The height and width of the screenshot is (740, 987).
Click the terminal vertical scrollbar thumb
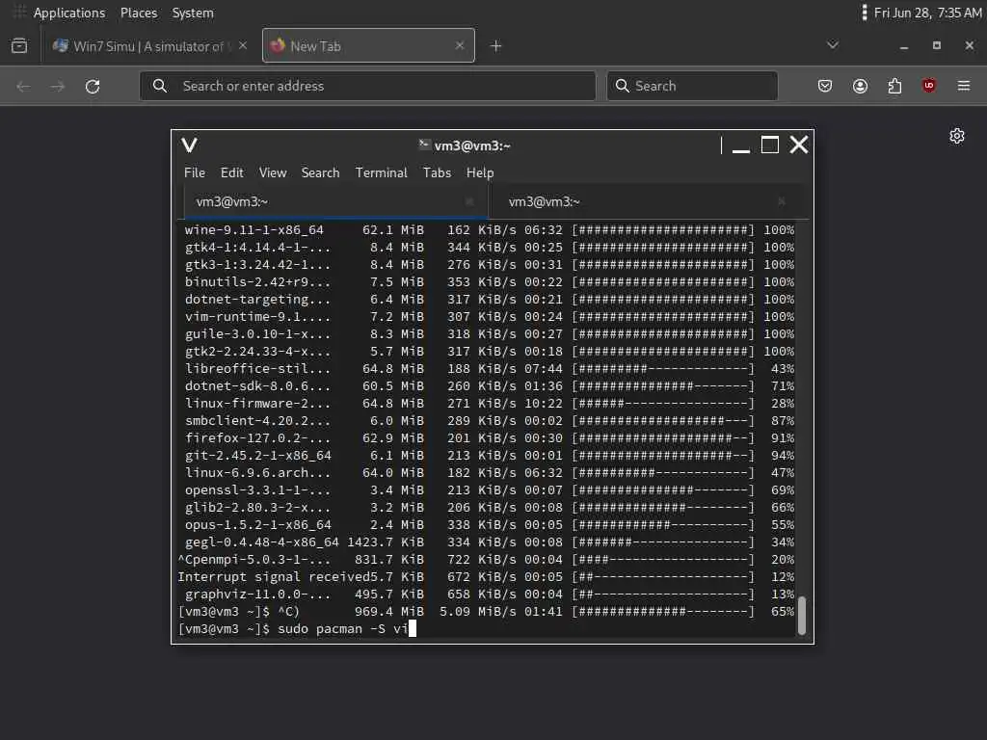[801, 616]
